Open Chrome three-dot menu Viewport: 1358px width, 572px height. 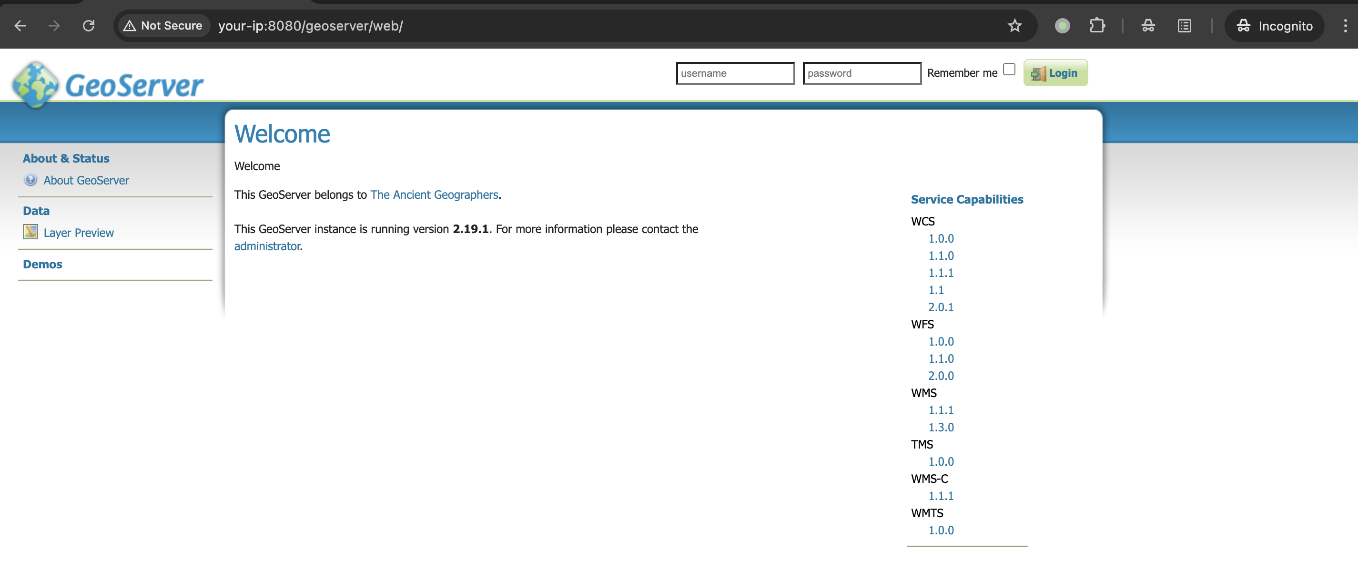(x=1345, y=26)
